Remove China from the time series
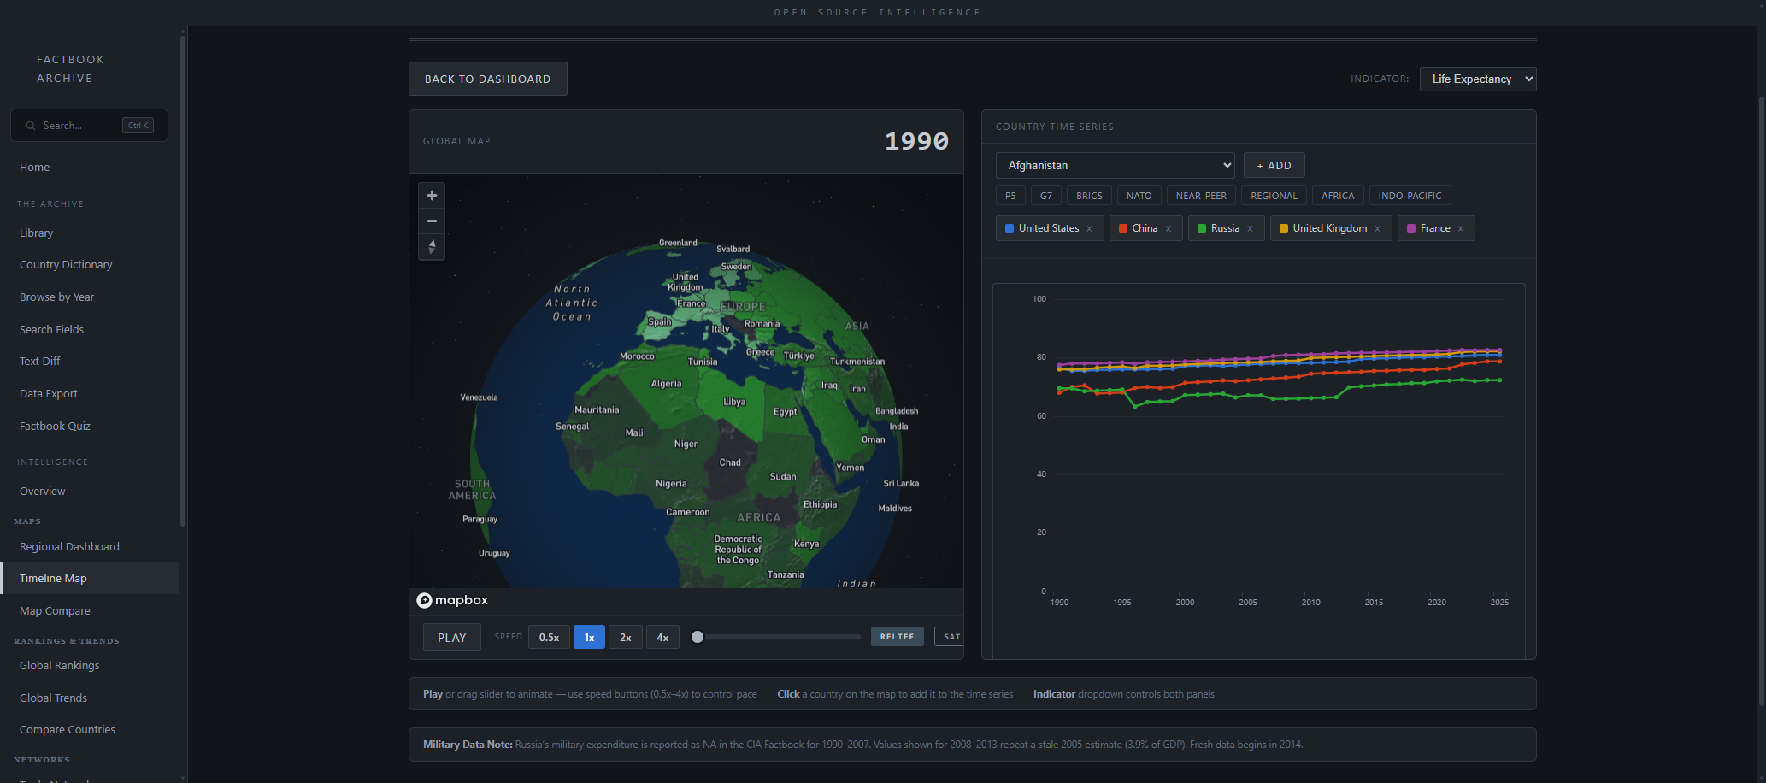The image size is (1766, 783). click(1169, 229)
